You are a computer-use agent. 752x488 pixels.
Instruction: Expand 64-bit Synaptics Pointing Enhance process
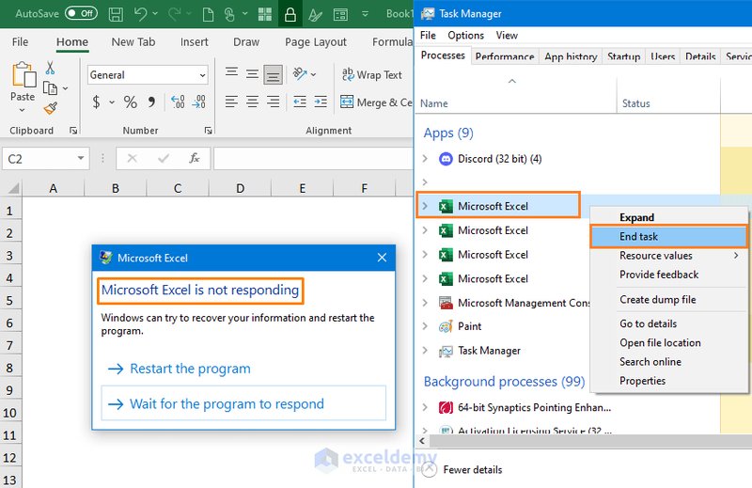tap(425, 407)
